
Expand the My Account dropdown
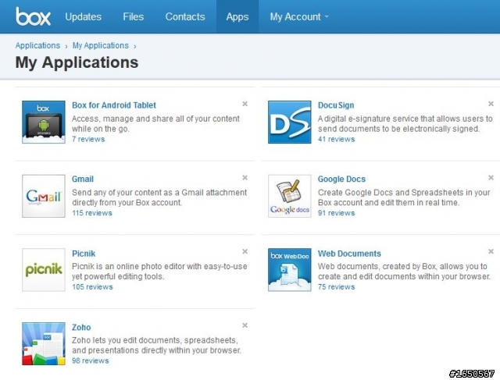(298, 16)
